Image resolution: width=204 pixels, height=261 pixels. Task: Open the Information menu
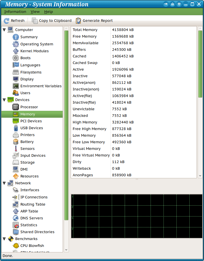point(15,12)
